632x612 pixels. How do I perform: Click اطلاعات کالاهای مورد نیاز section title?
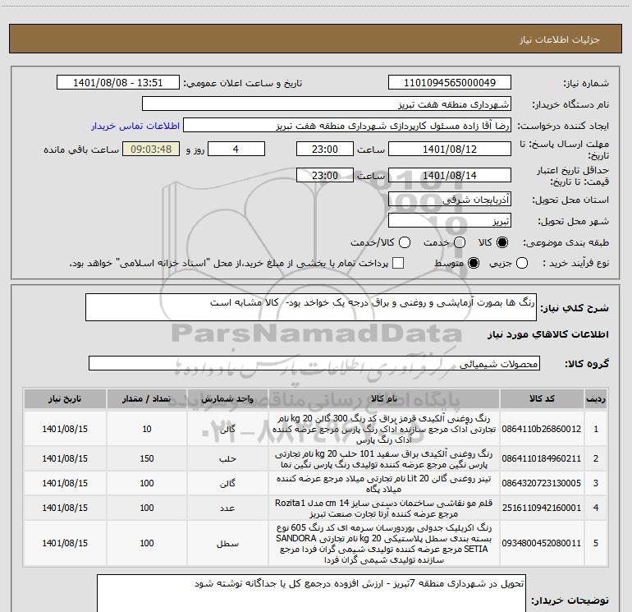pyautogui.click(x=548, y=334)
